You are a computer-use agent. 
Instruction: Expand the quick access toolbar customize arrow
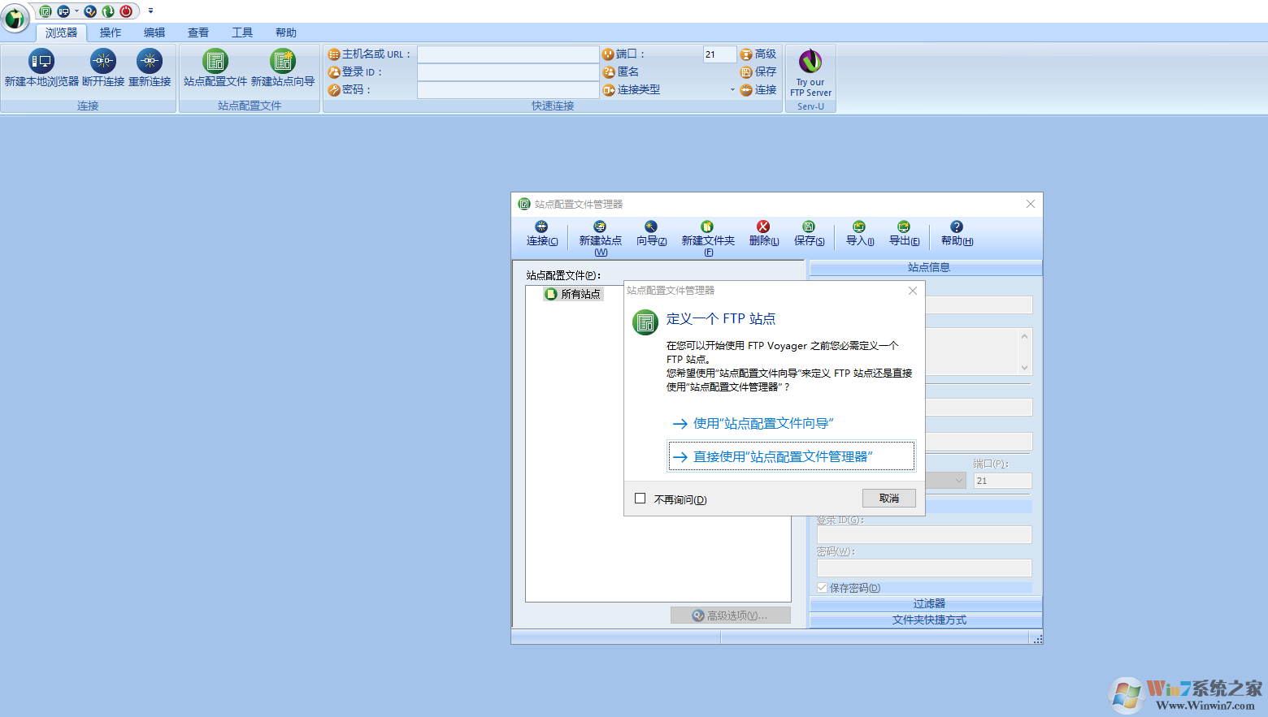150,11
